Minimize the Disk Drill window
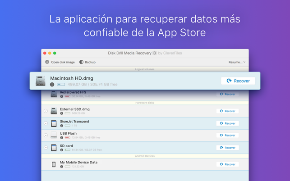 [50, 53]
